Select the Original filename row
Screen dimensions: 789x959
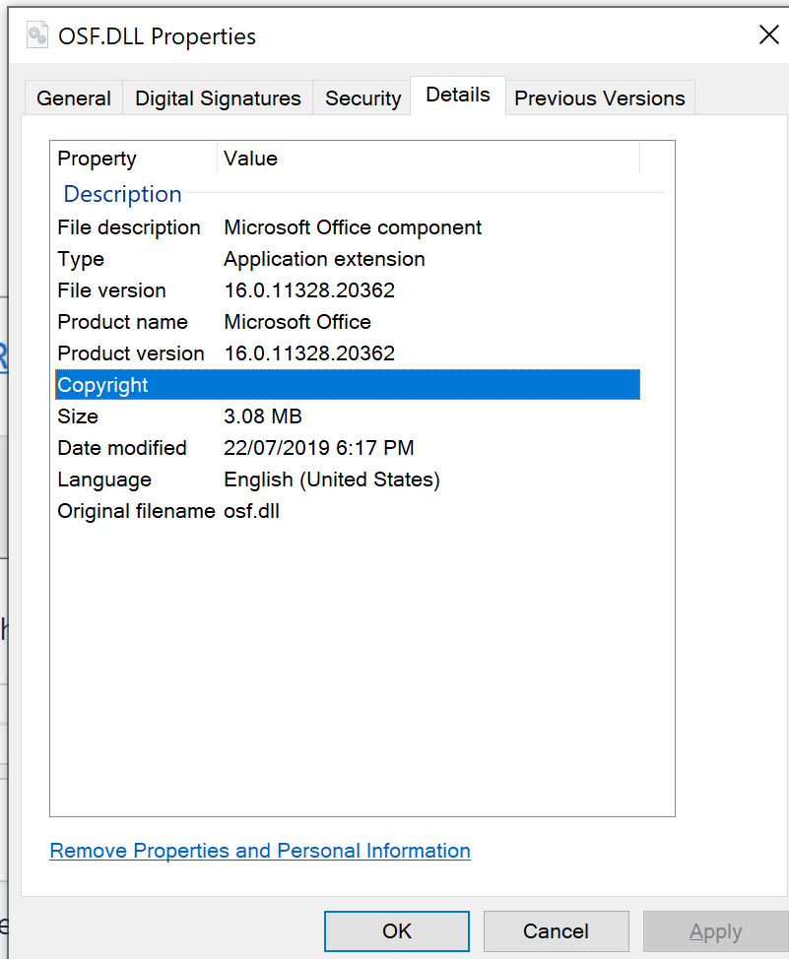coord(348,511)
